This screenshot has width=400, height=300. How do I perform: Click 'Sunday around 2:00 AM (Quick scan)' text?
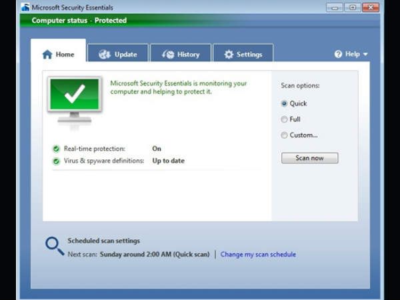155,255
